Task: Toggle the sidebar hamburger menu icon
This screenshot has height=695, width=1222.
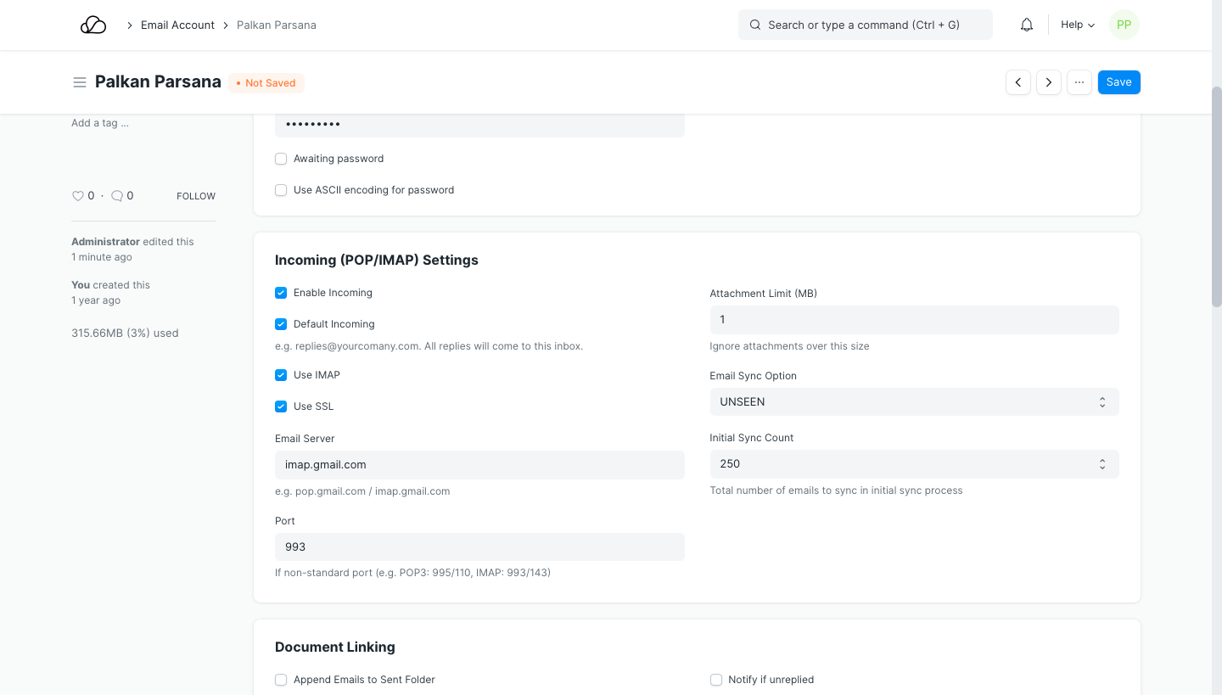Action: [x=80, y=82]
